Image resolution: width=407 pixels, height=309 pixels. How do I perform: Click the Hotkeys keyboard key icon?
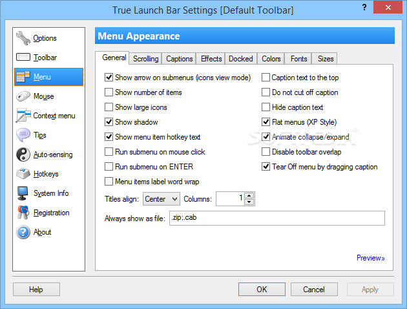[x=23, y=174]
